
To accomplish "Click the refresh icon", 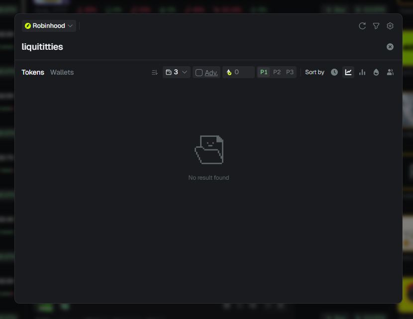I will tap(362, 26).
